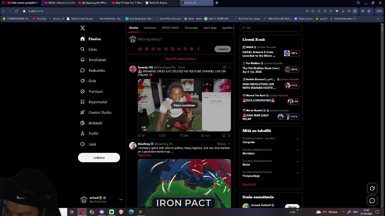Share the Speedy HQ post
385x216 pixels.
229,136
